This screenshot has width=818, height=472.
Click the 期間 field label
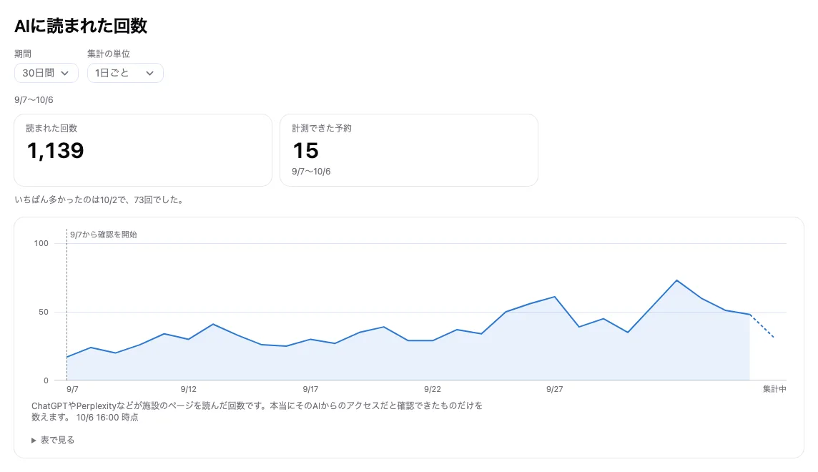(x=23, y=54)
